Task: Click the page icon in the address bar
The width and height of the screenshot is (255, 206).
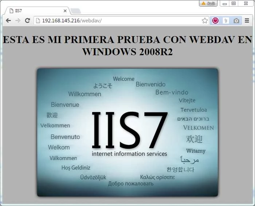Action: coord(38,21)
